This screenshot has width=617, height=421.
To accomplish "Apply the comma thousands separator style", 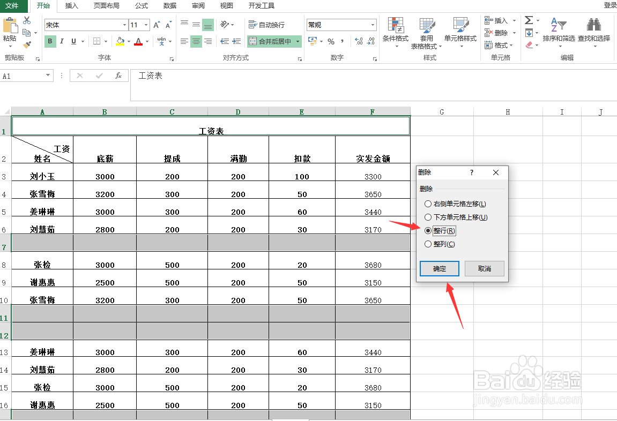I will click(343, 41).
